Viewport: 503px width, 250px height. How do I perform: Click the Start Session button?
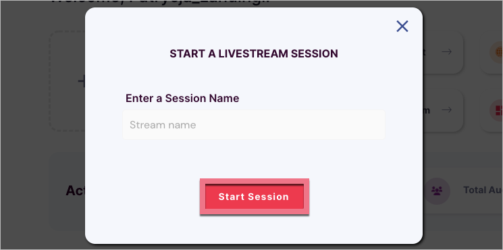point(254,197)
